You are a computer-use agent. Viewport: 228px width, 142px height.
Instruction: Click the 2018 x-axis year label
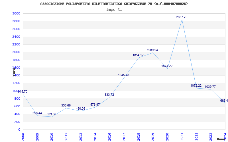(x=139, y=137)
